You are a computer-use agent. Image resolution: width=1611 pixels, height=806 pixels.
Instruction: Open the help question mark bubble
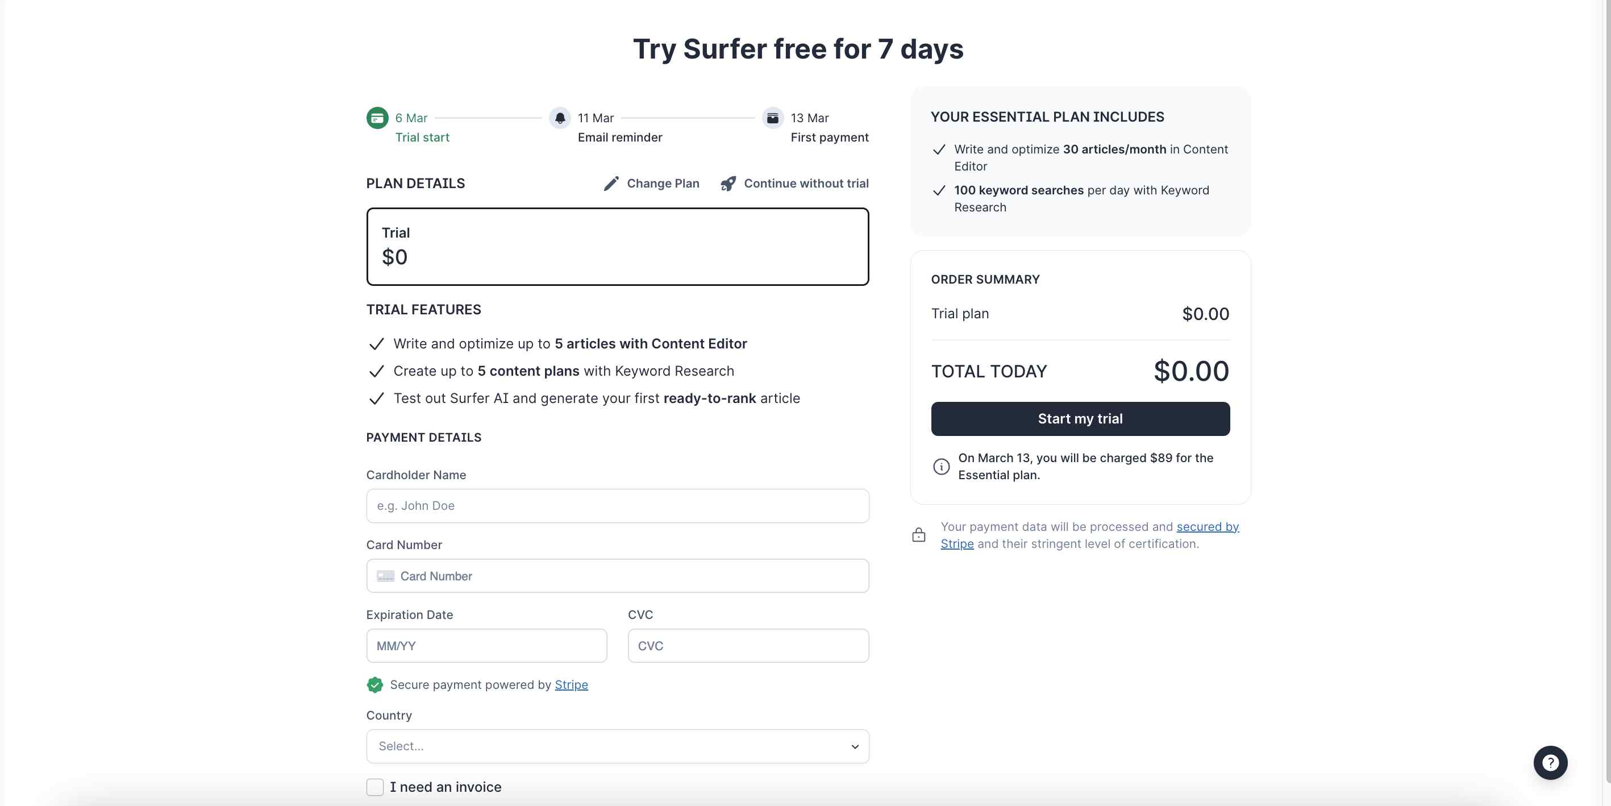[1550, 762]
